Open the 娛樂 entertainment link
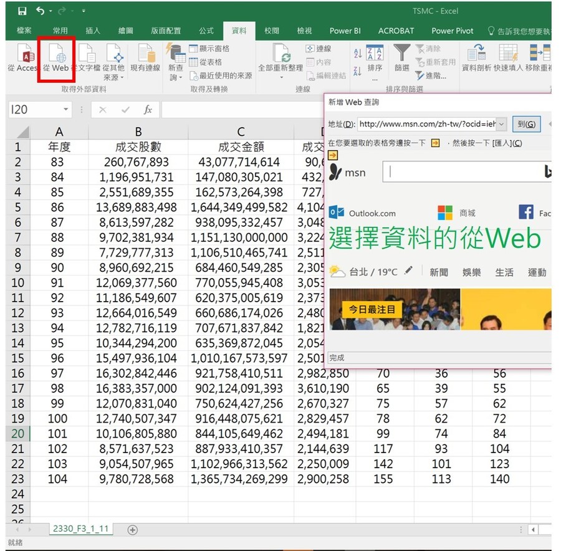Image resolution: width=561 pixels, height=551 pixels. [472, 272]
